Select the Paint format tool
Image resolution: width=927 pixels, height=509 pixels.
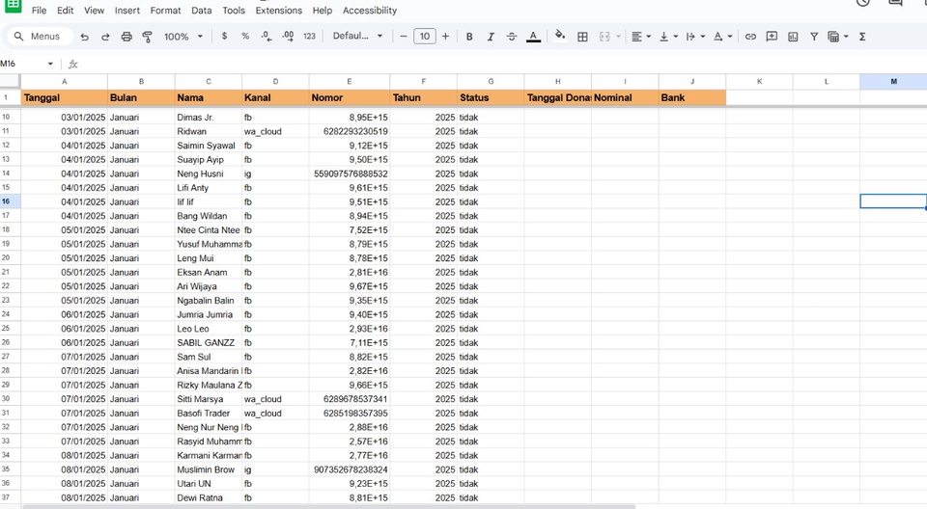(147, 37)
